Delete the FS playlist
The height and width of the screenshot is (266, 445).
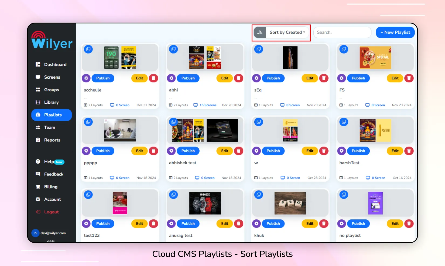(409, 78)
